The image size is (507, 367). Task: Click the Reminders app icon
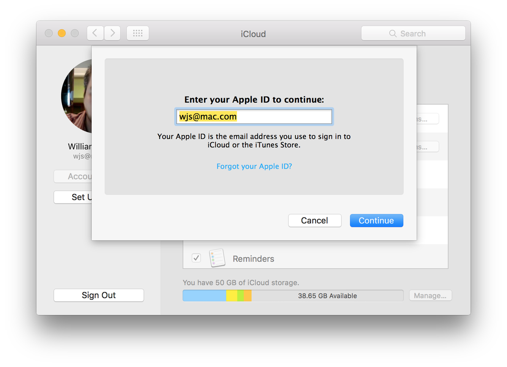[x=217, y=258]
